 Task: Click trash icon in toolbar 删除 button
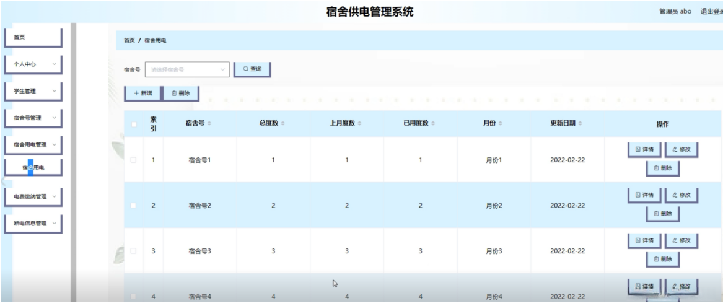pos(174,93)
